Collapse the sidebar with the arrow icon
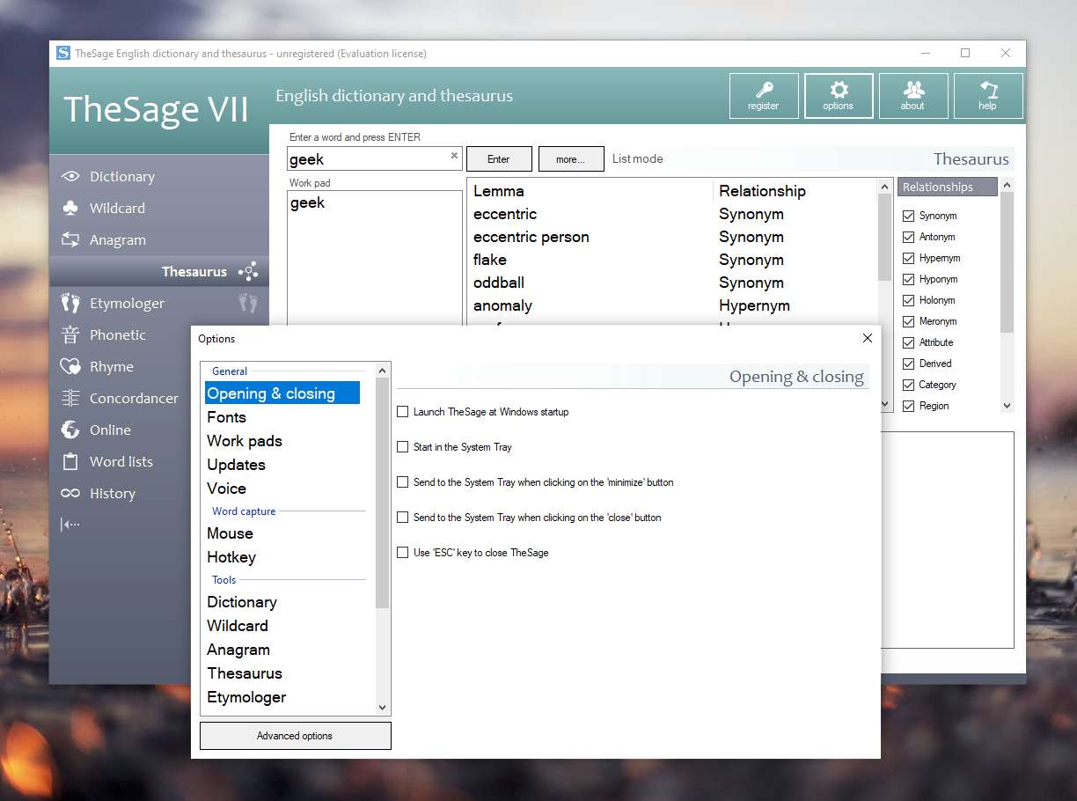Viewport: 1077px width, 801px height. pyautogui.click(x=70, y=525)
